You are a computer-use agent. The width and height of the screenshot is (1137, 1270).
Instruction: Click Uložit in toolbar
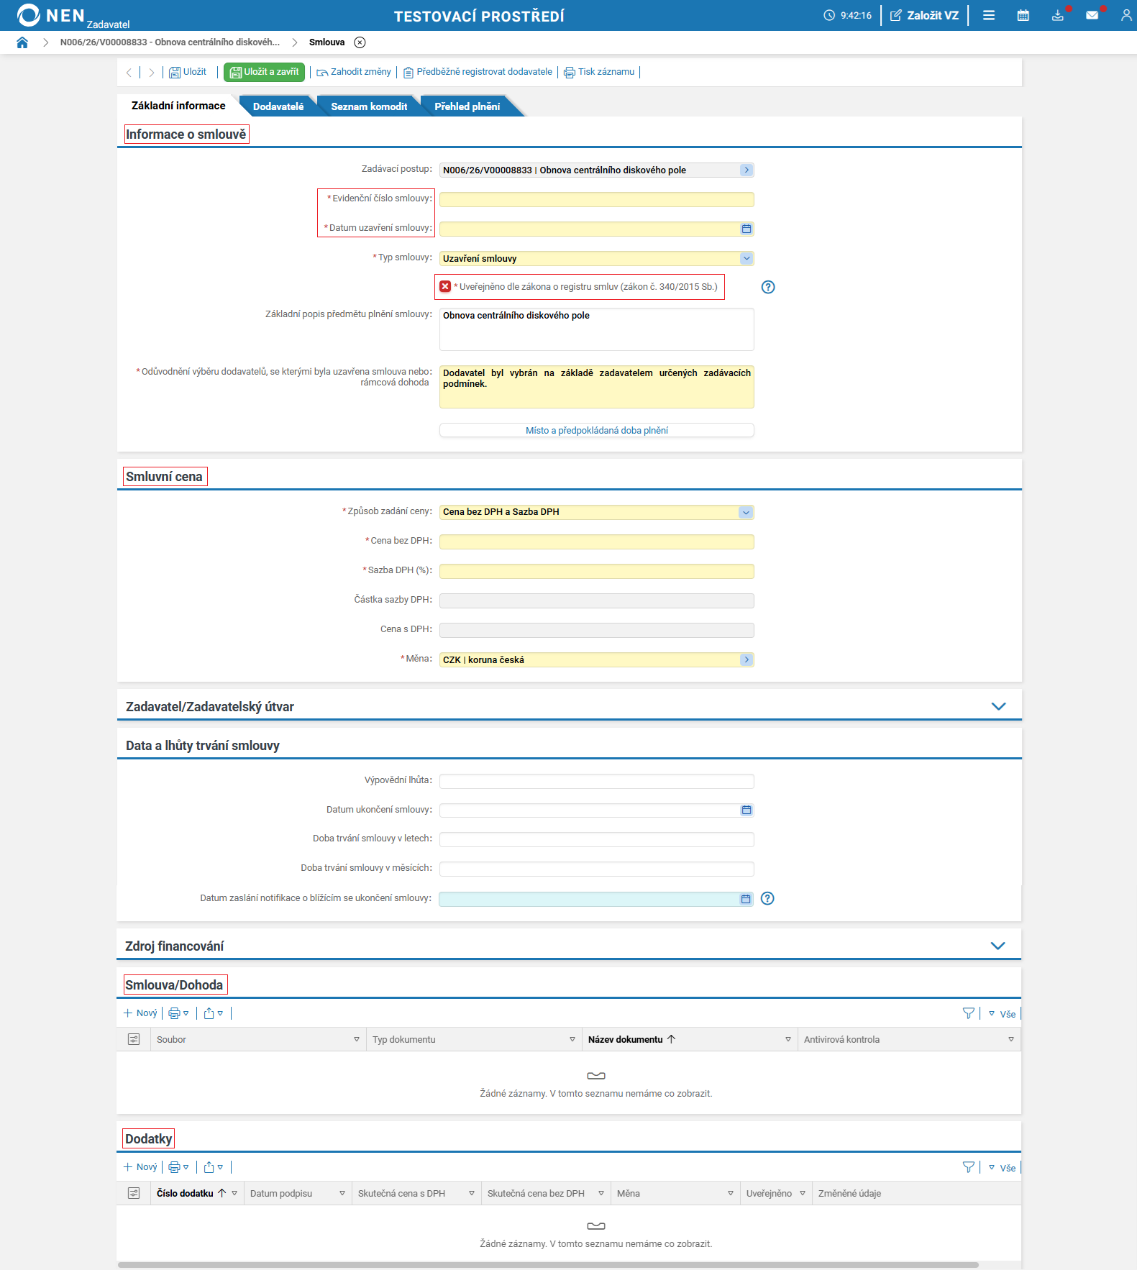[x=188, y=72]
